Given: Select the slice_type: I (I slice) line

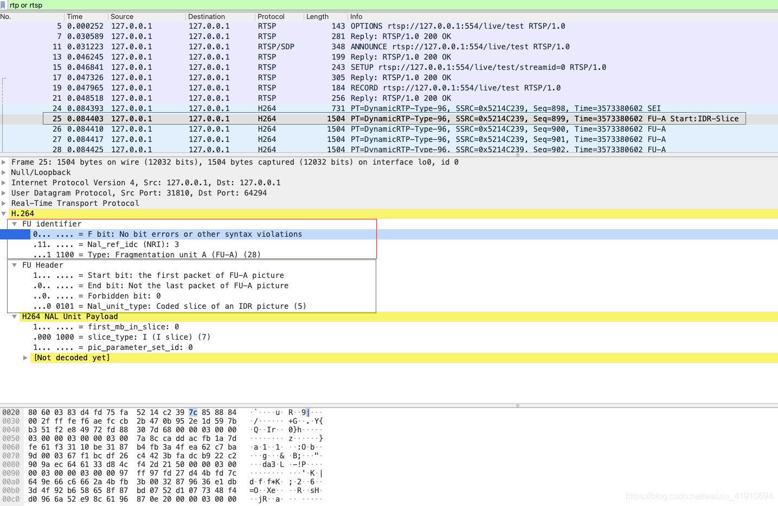Looking at the screenshot, I should [x=389, y=337].
